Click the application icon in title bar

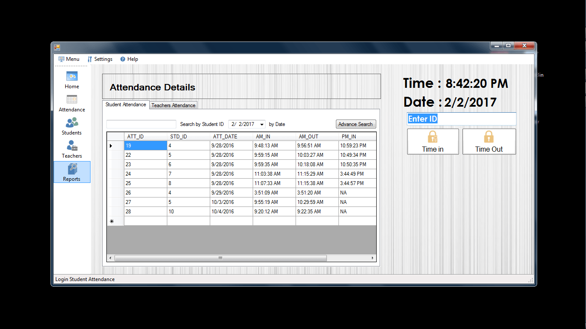57,48
